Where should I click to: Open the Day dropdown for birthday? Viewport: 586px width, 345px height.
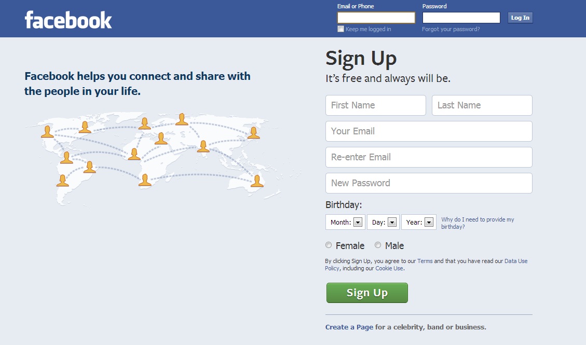coord(383,222)
